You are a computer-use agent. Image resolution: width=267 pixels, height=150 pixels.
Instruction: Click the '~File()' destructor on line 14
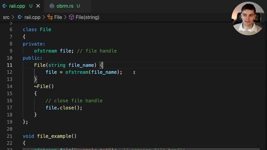pos(44,86)
